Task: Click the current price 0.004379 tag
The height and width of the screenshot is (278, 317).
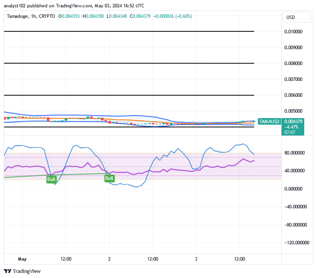Action: coord(293,121)
